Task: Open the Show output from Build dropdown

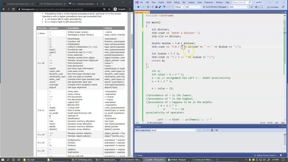Action: [x=174, y=130]
